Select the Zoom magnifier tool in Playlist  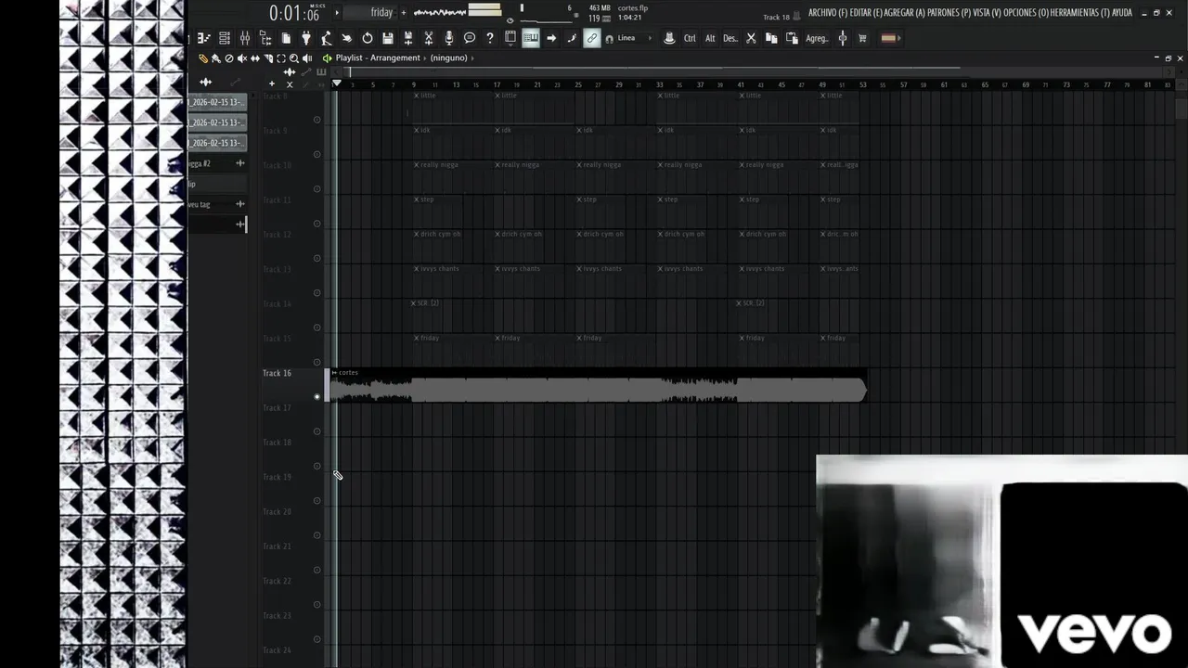coord(294,58)
